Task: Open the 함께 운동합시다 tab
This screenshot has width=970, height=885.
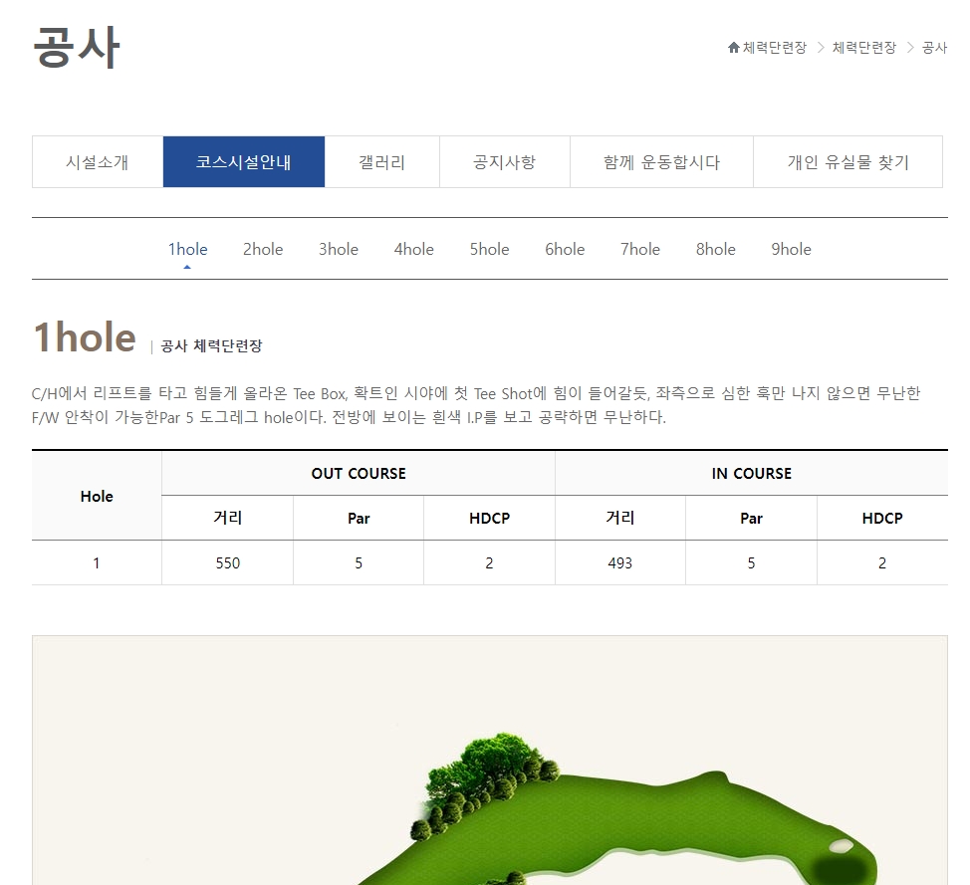Action: pyautogui.click(x=661, y=161)
